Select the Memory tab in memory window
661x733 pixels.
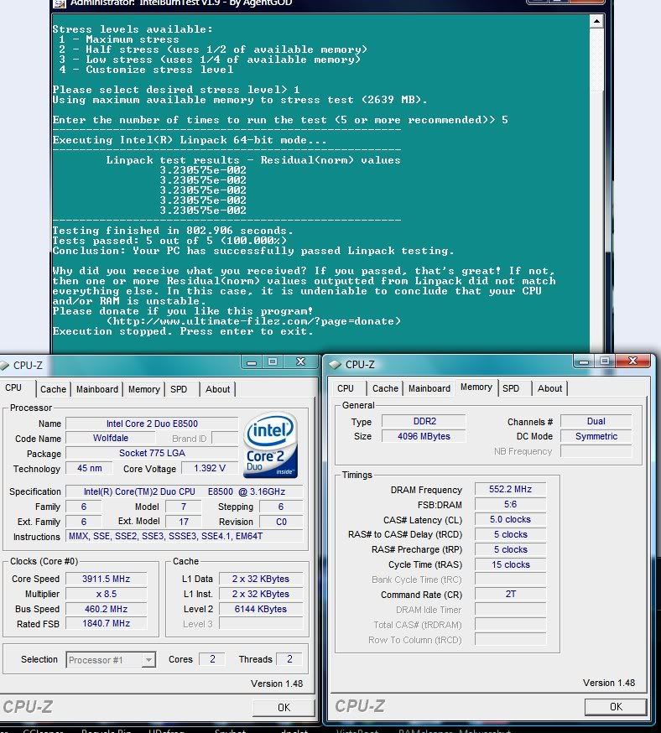[476, 387]
